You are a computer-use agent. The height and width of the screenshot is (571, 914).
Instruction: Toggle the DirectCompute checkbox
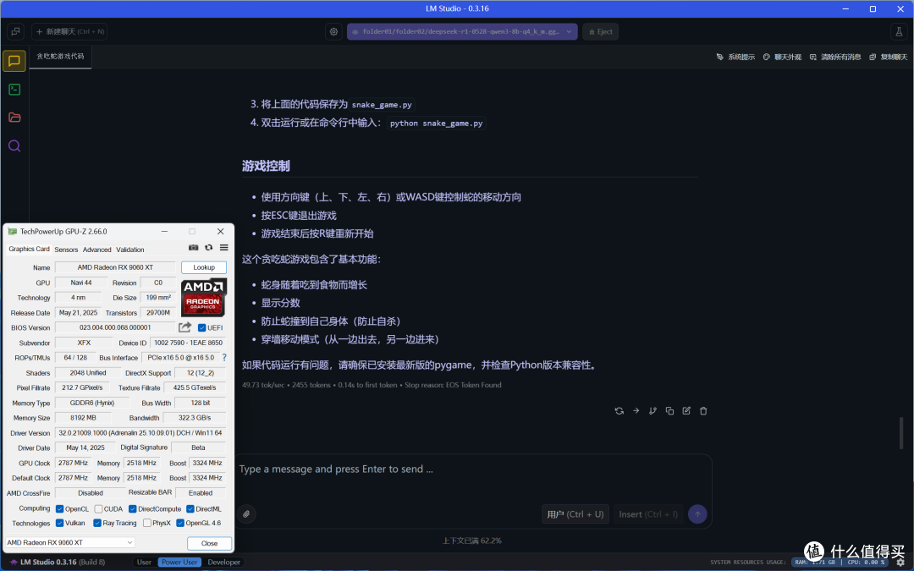(x=132, y=508)
